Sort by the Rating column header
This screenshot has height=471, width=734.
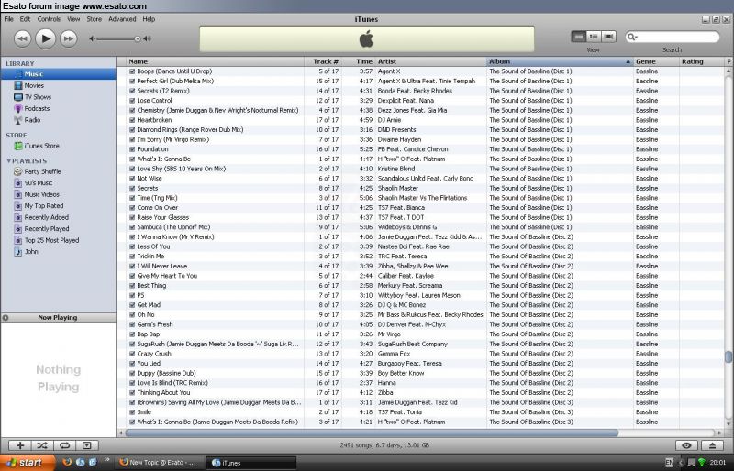click(702, 61)
